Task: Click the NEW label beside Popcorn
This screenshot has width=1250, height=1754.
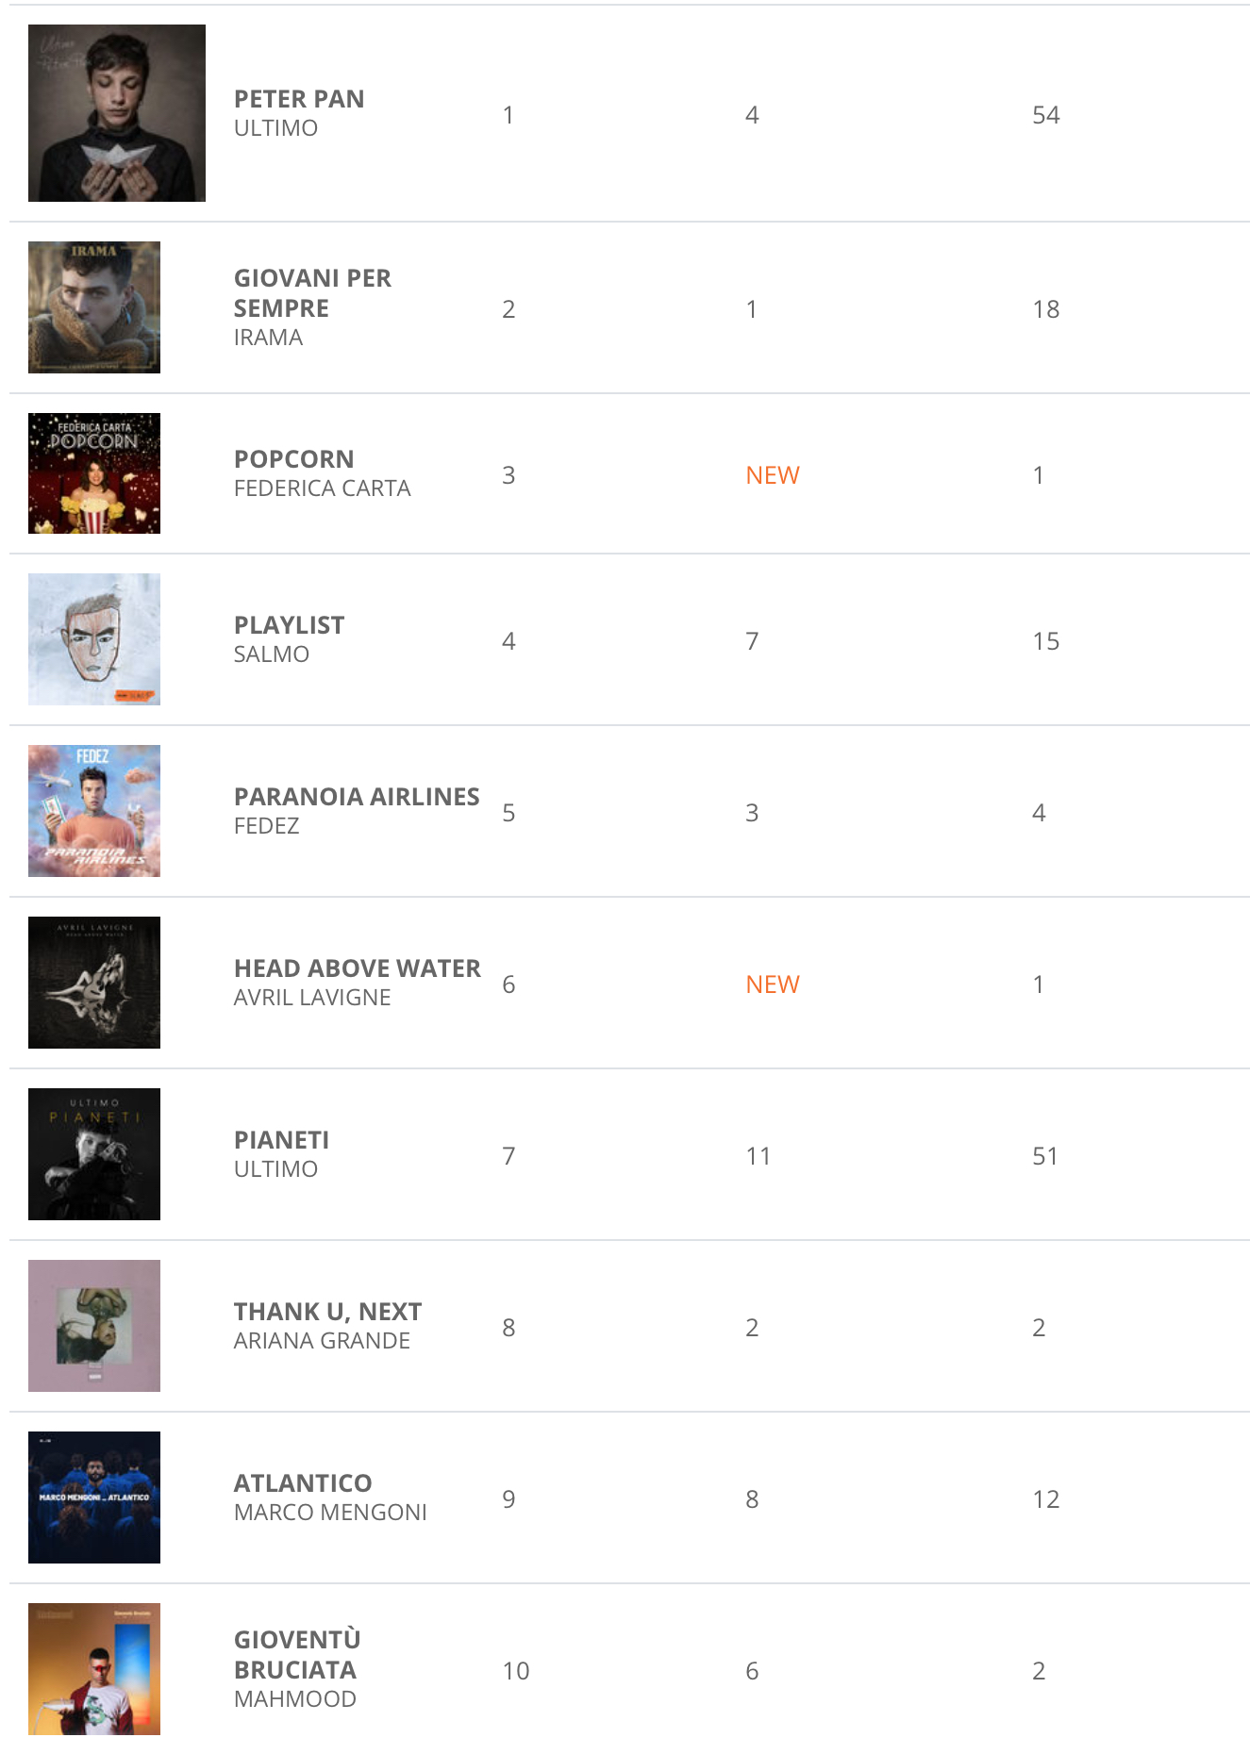Action: click(772, 475)
